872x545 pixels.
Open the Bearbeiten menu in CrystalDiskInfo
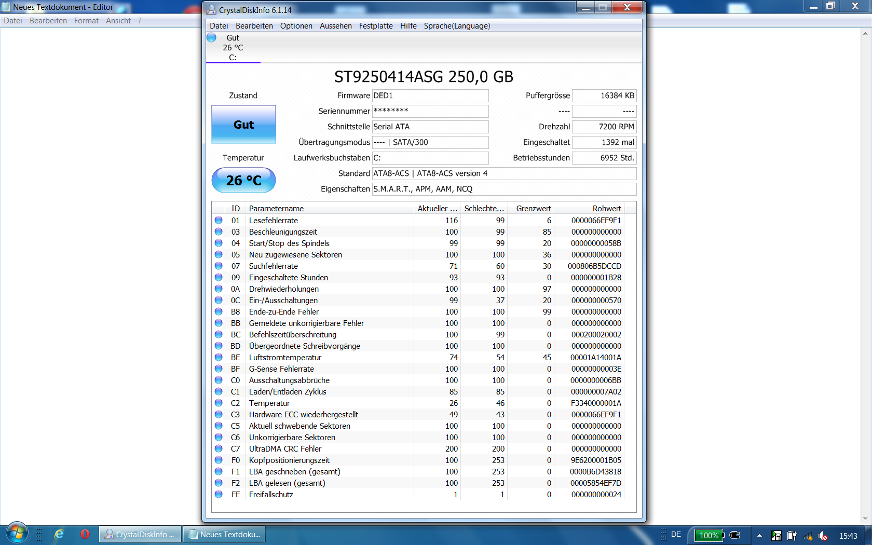point(254,26)
